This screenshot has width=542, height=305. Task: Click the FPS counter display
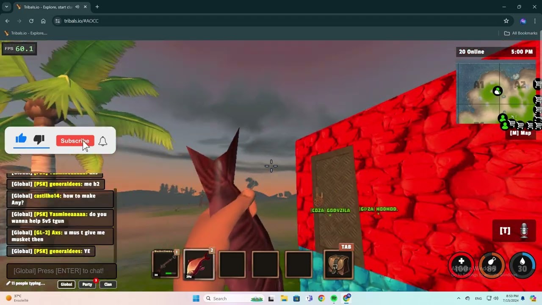pyautogui.click(x=19, y=49)
